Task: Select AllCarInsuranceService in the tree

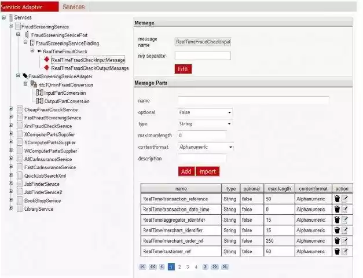Action: point(48,159)
